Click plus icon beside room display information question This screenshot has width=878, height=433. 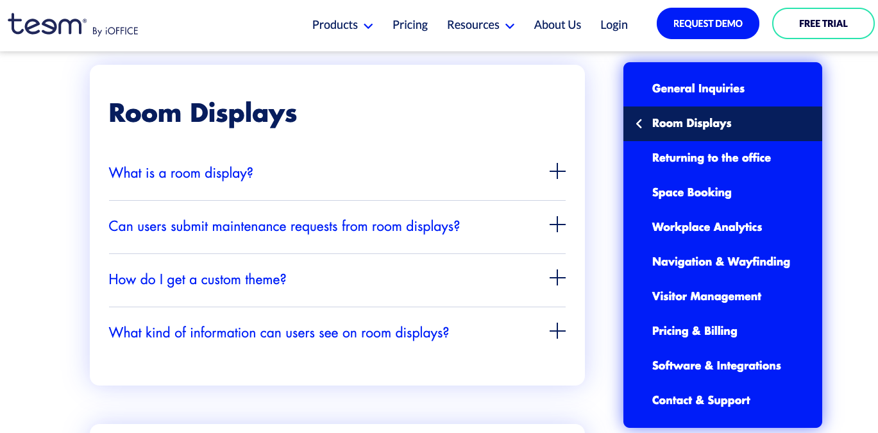557,331
